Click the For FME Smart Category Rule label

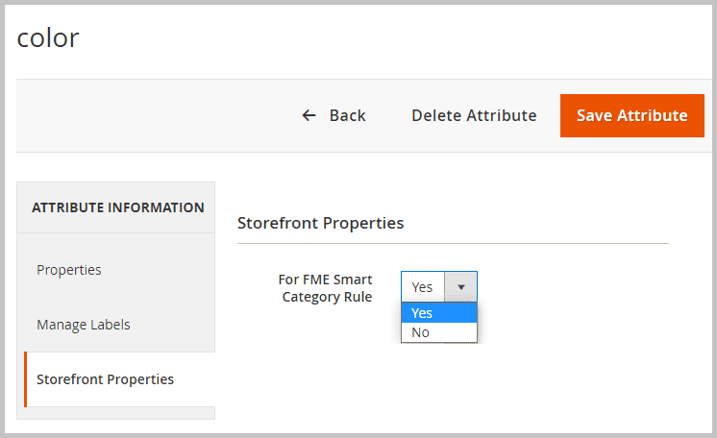coord(325,288)
